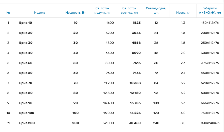Select the Бриз 100 model name

(x=27, y=113)
